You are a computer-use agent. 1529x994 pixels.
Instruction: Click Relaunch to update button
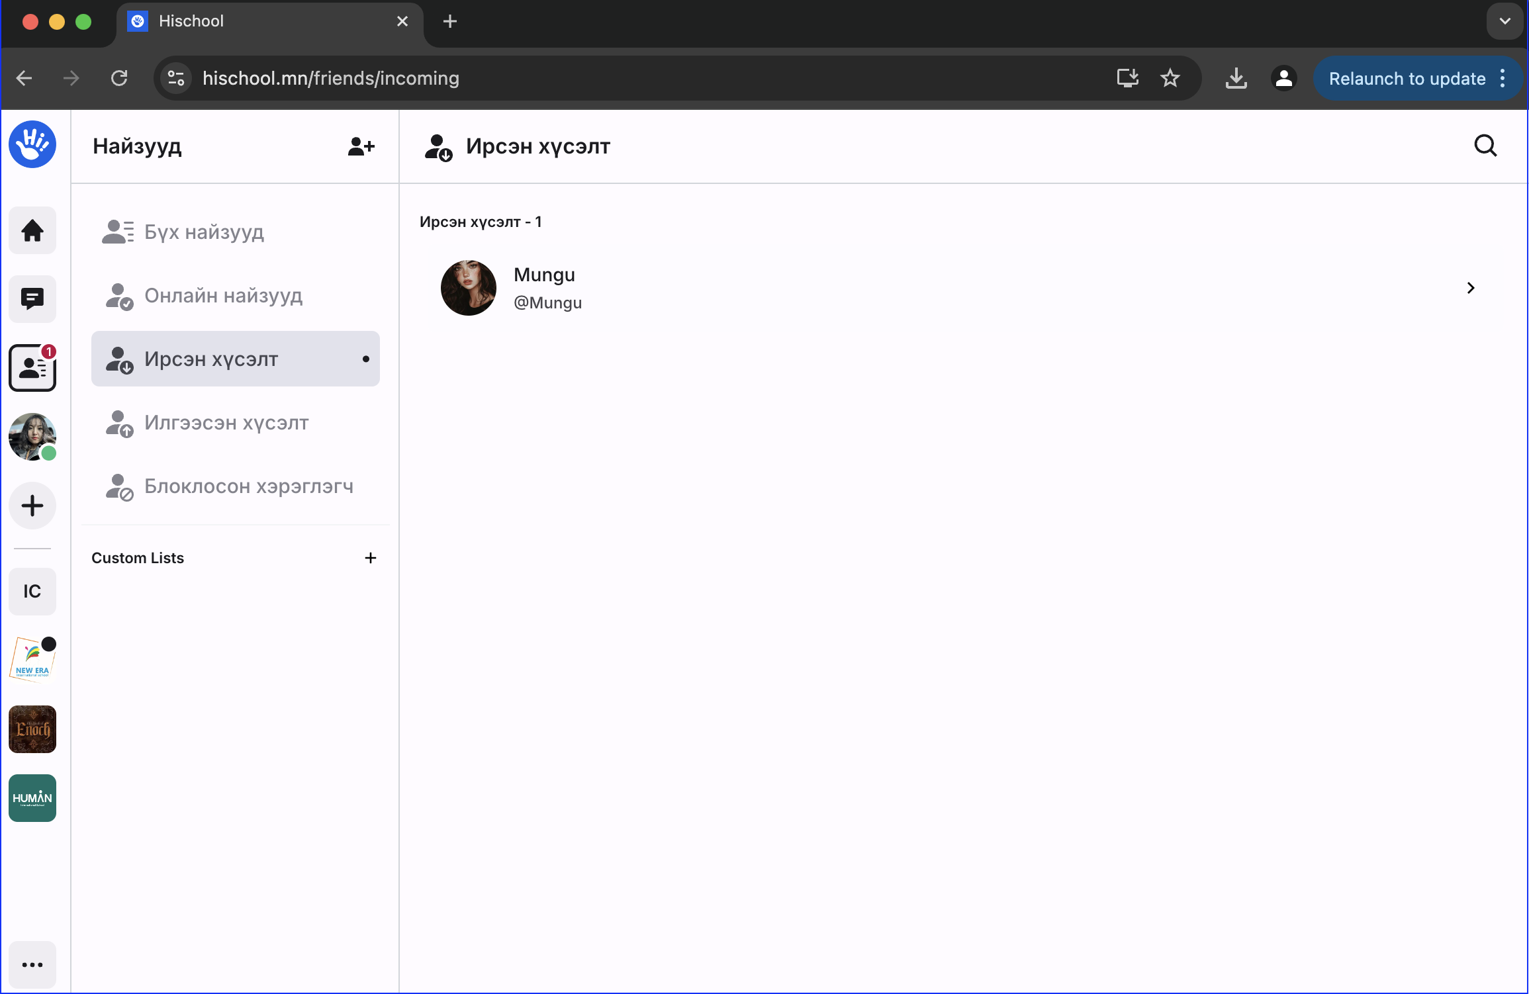pos(1407,79)
